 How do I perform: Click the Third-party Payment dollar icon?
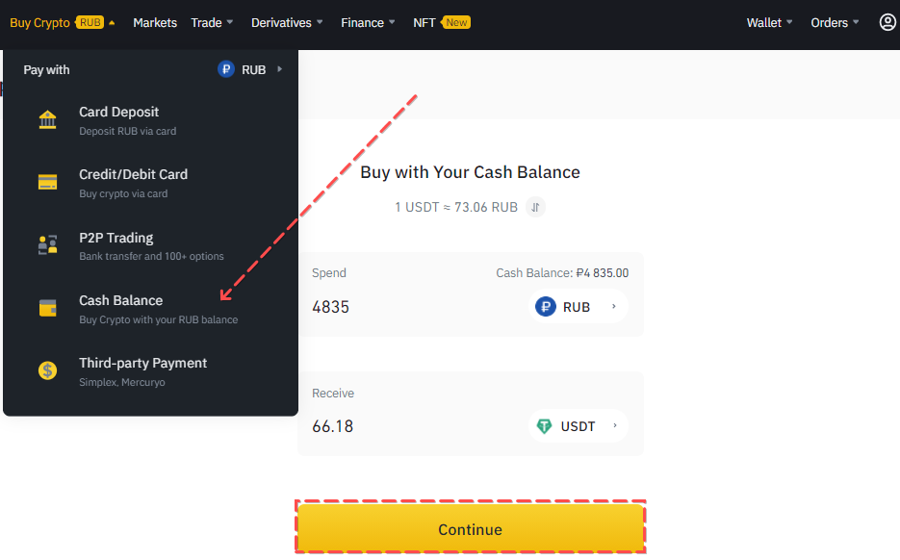pyautogui.click(x=47, y=370)
